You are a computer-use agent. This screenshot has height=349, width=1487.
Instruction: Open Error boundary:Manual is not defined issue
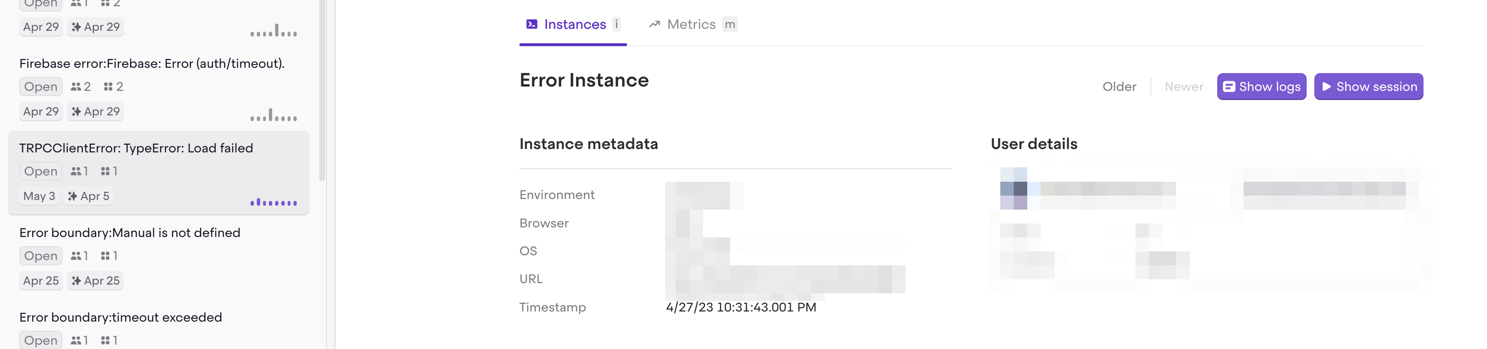coord(130,233)
